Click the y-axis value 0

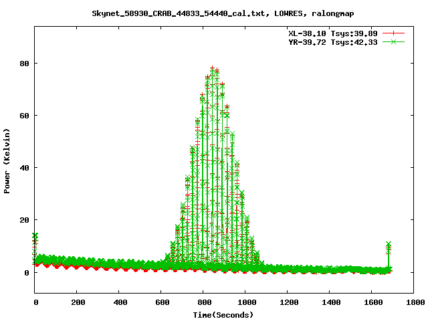tap(27, 273)
